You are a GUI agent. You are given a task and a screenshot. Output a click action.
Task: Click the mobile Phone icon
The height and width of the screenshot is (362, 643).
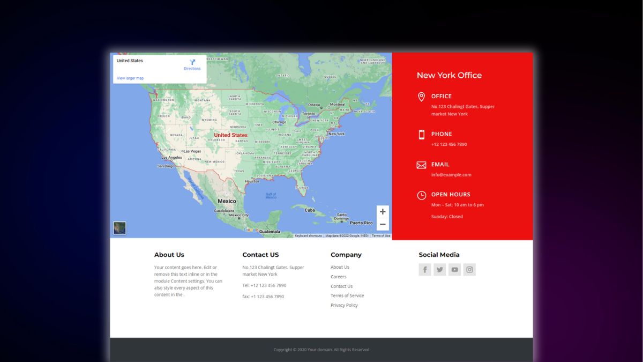tap(422, 135)
